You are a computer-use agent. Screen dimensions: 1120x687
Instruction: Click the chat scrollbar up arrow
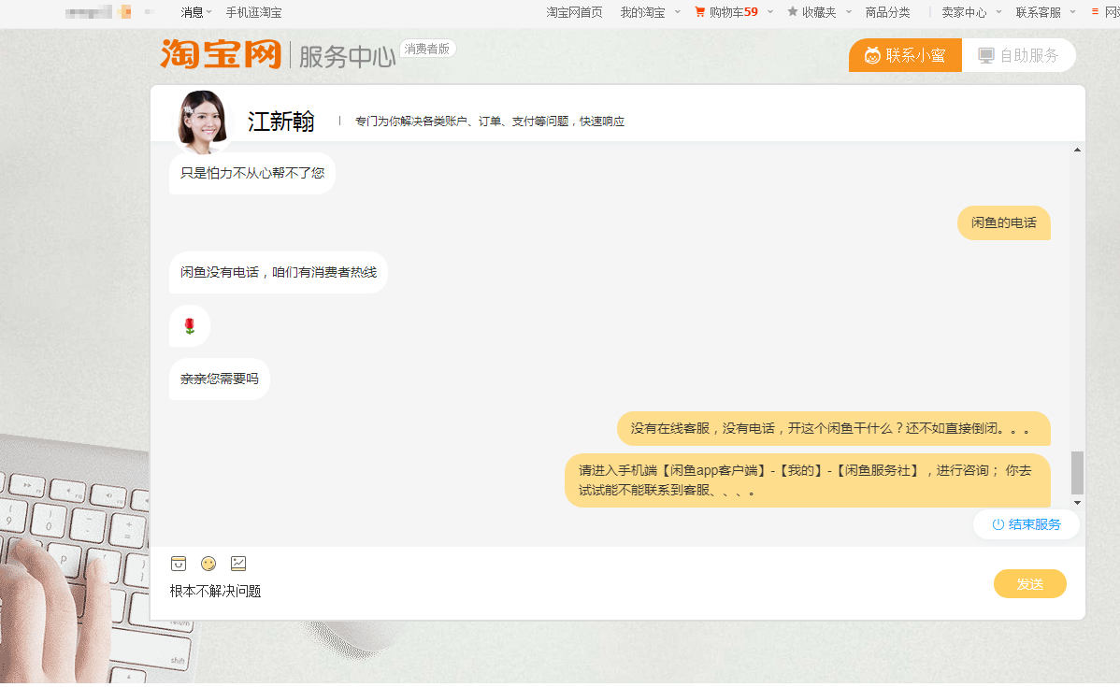1077,150
